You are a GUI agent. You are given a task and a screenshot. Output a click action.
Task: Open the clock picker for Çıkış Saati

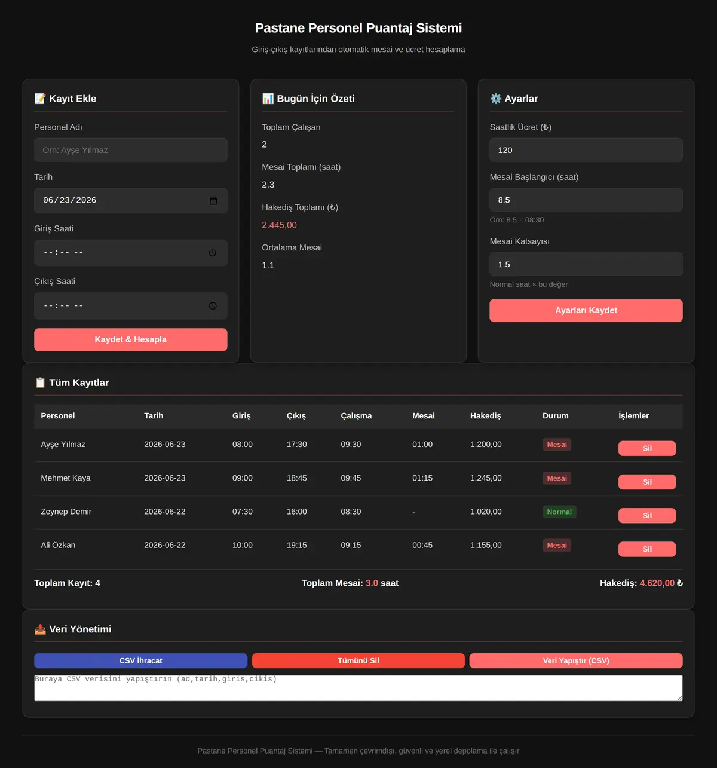tap(213, 306)
